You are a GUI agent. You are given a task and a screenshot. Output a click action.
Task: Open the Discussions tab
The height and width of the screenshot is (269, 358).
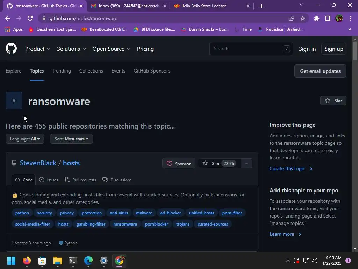coord(117,180)
